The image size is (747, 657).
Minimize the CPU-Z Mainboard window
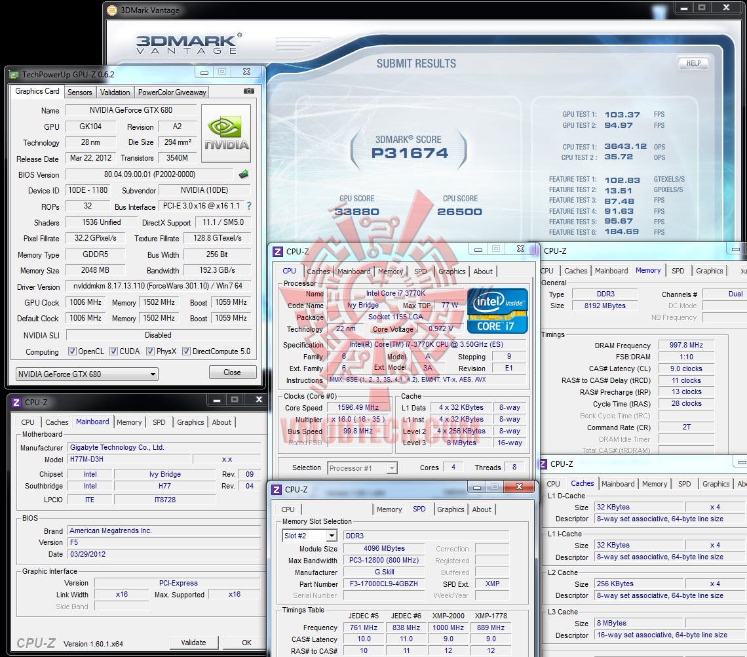point(217,399)
